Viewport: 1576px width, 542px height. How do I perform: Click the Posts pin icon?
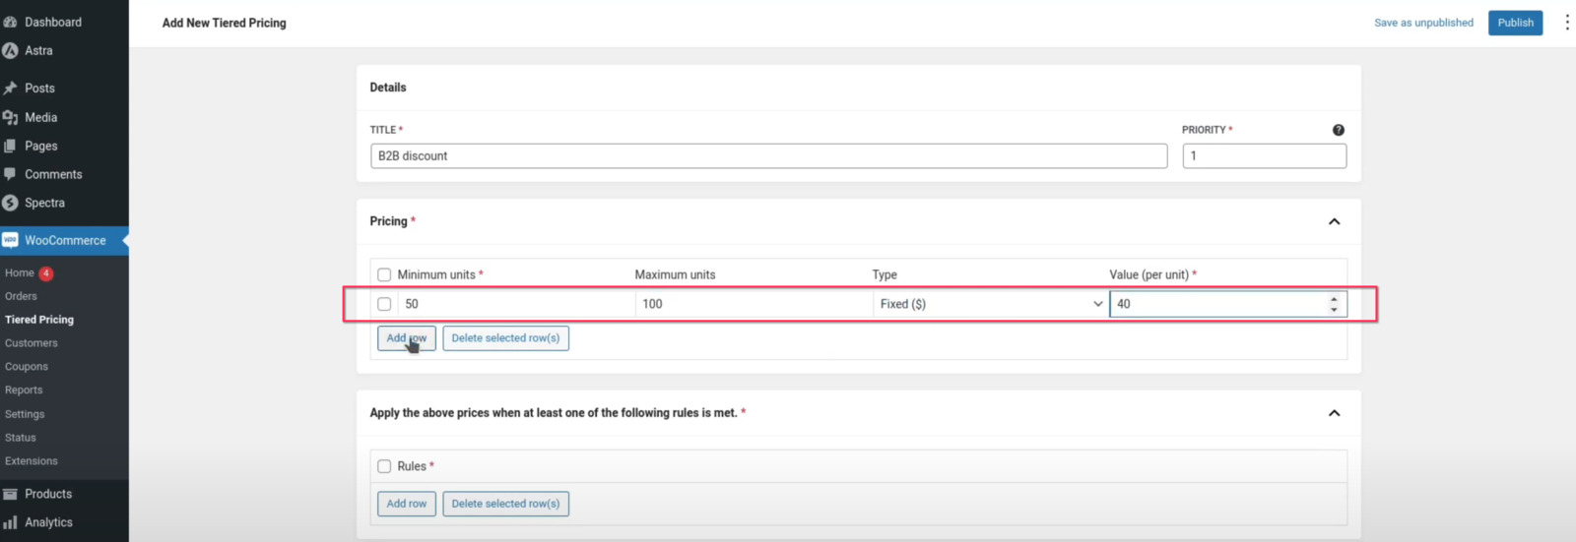click(x=11, y=88)
